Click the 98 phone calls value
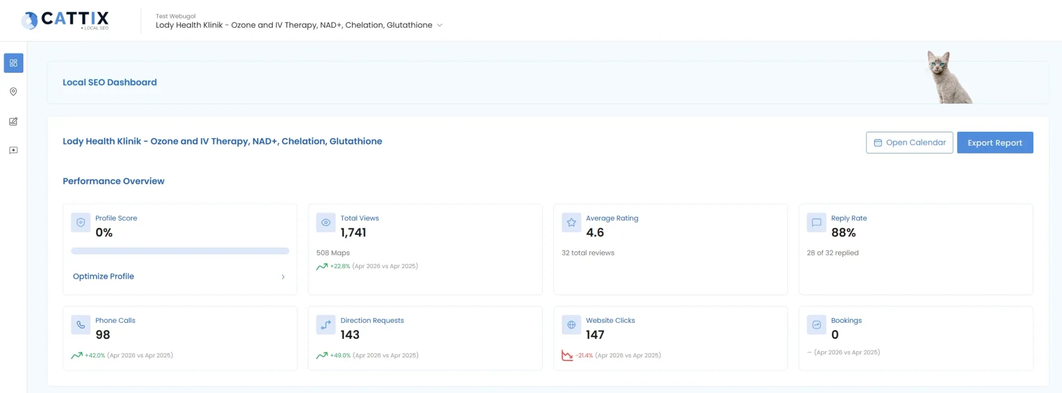Viewport: 1062px width, 393px height. 103,335
